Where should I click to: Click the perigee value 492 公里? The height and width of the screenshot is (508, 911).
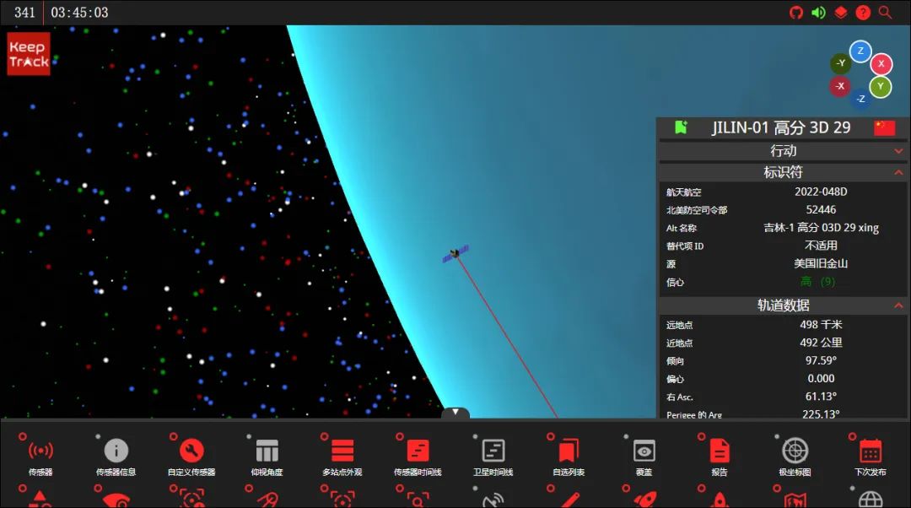click(x=821, y=343)
